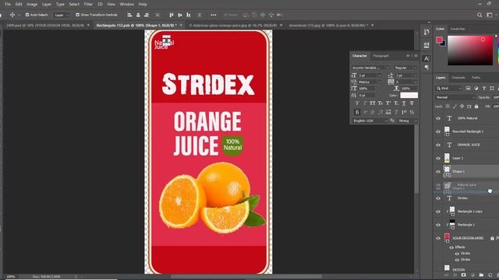Hide the Rectangle 1 copy layer
This screenshot has width=499, height=280.
[438, 212]
